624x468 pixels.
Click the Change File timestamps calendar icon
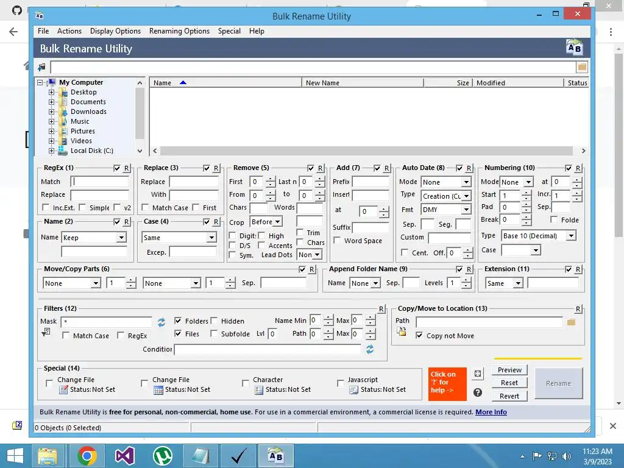click(x=158, y=390)
